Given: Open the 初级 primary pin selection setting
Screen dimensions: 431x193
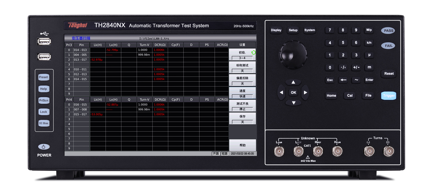Looking at the screenshot, I should 242,55.
